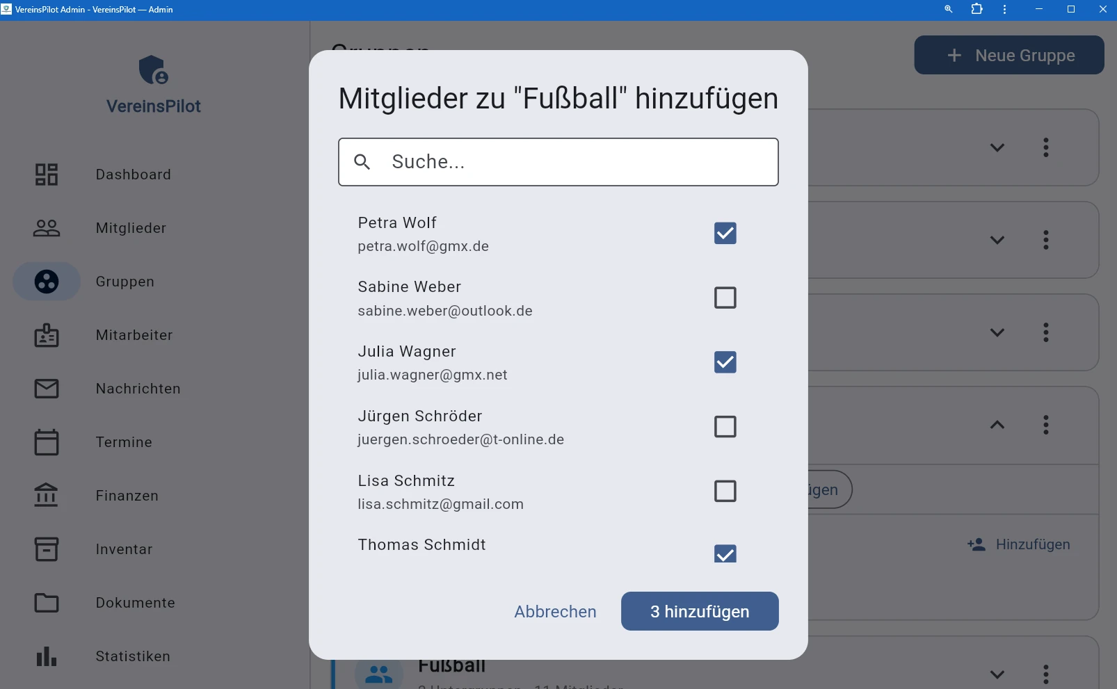The image size is (1117, 689).
Task: Open Termine using the calendar icon
Action: 46,442
